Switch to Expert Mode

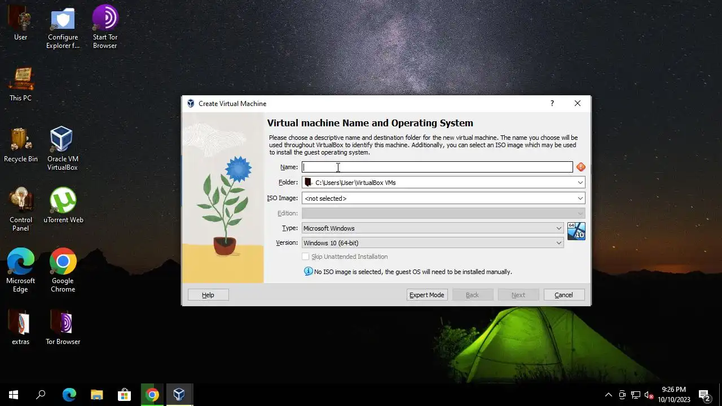pos(427,295)
